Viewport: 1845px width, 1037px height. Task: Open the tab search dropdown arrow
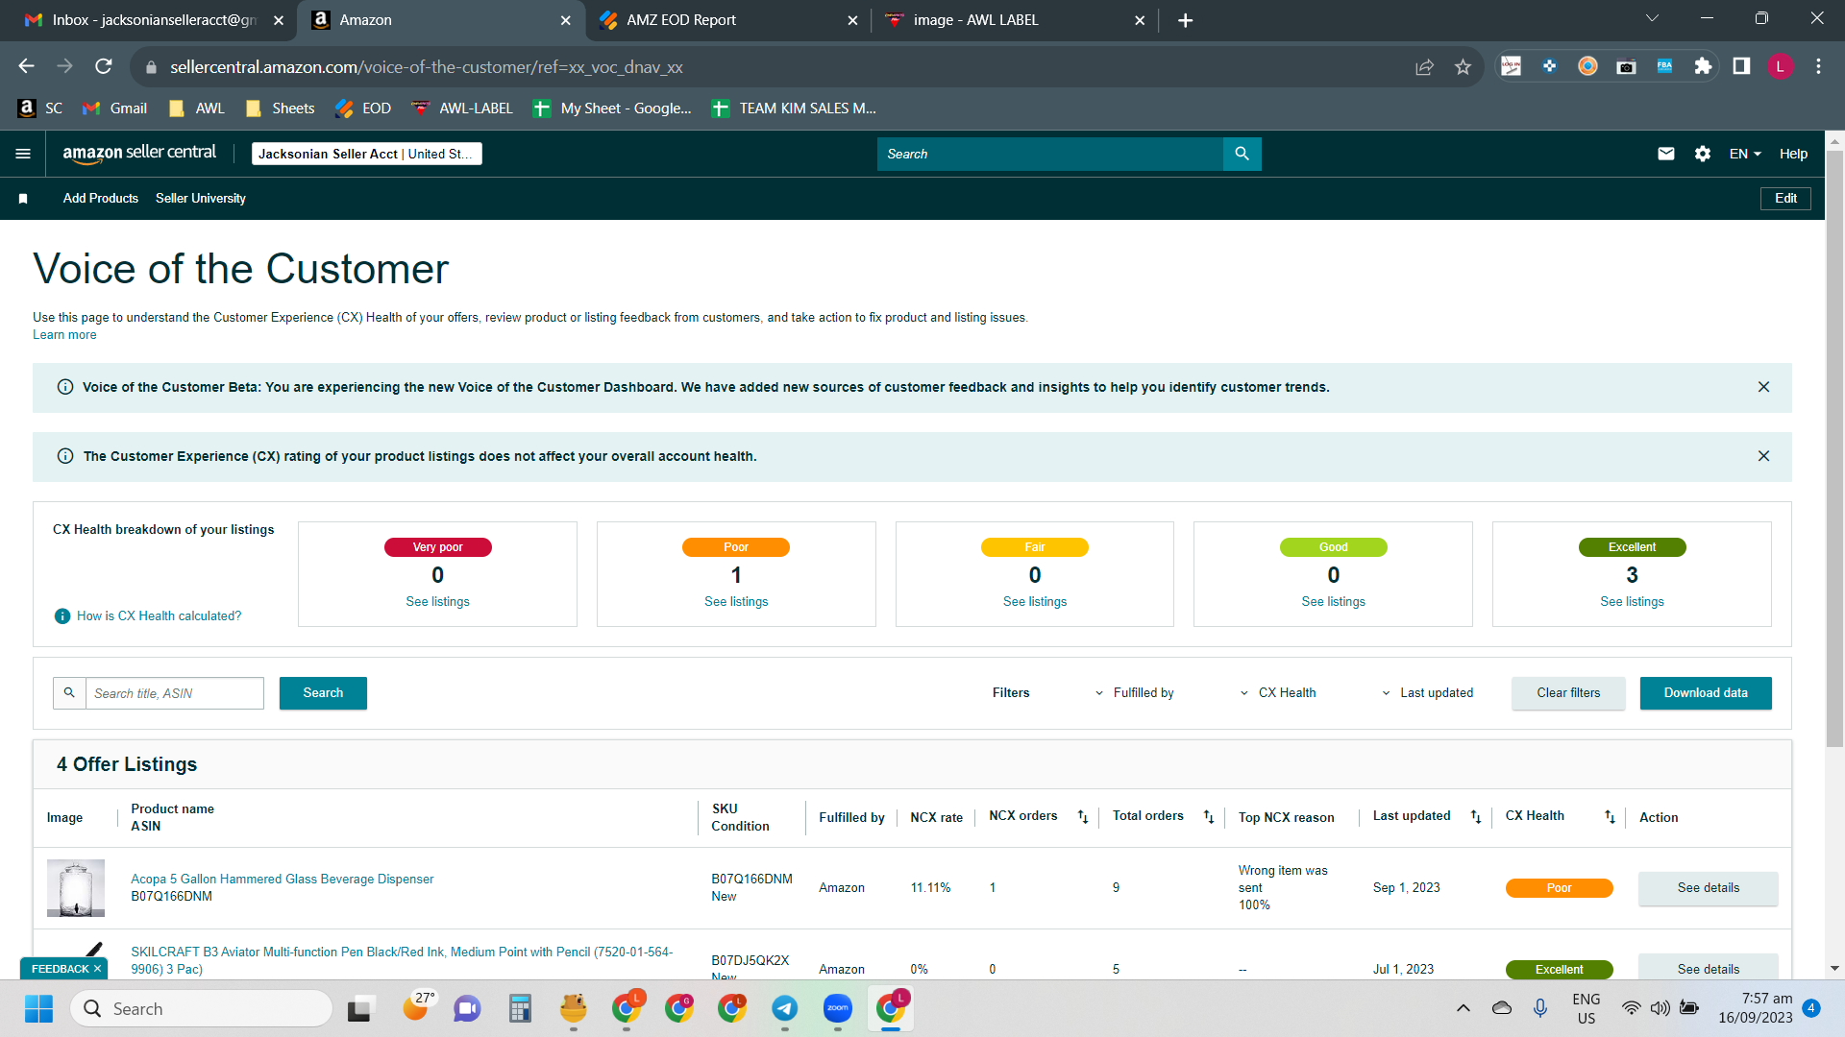click(1653, 18)
